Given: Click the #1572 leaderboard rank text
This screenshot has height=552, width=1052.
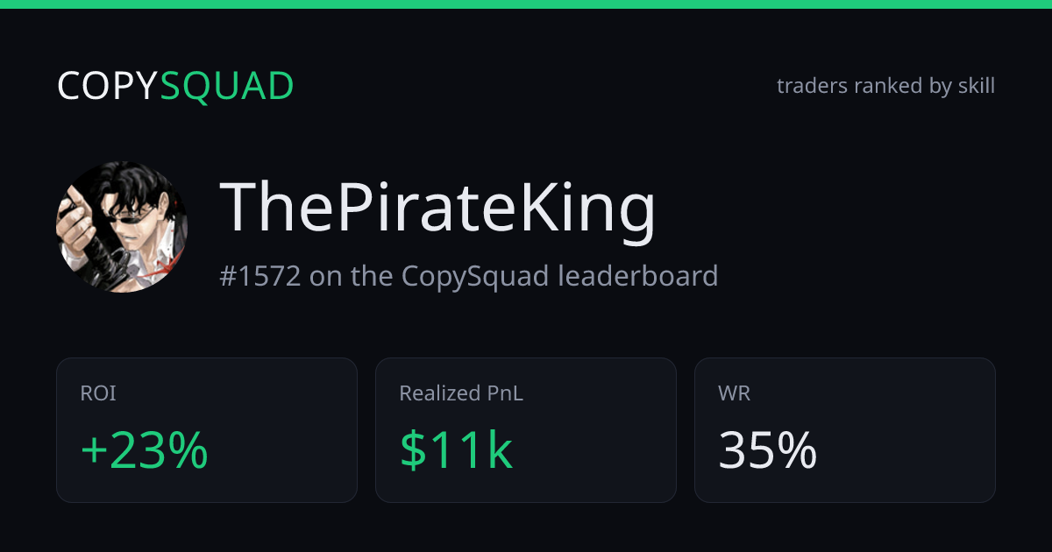Looking at the screenshot, I should (469, 276).
